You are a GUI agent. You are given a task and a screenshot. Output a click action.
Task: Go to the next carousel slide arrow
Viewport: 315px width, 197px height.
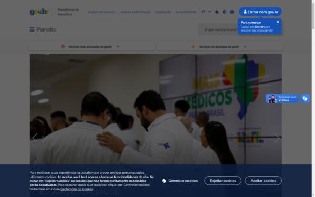click(x=277, y=138)
